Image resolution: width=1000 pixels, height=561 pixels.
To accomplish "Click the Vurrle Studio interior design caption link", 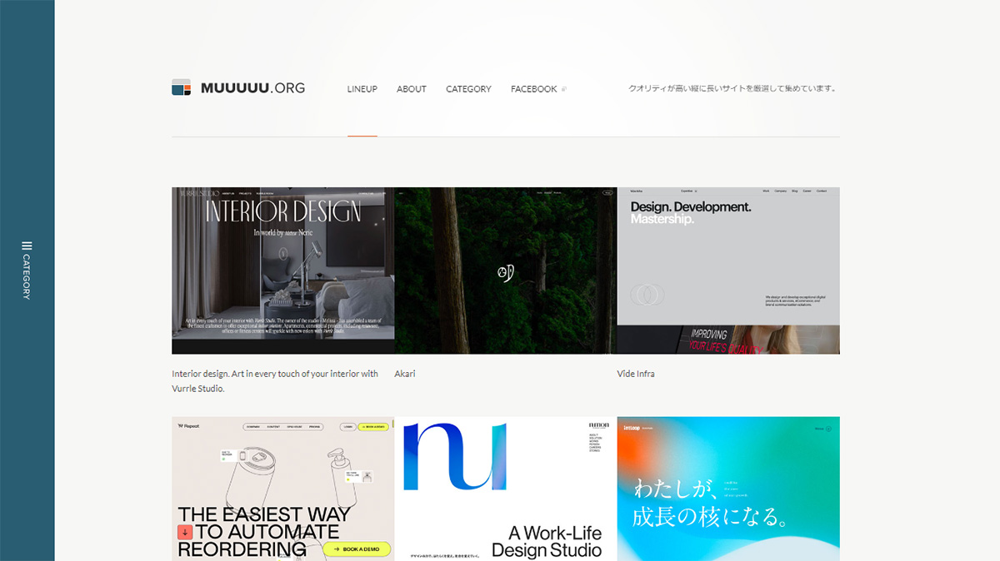I will click(275, 380).
